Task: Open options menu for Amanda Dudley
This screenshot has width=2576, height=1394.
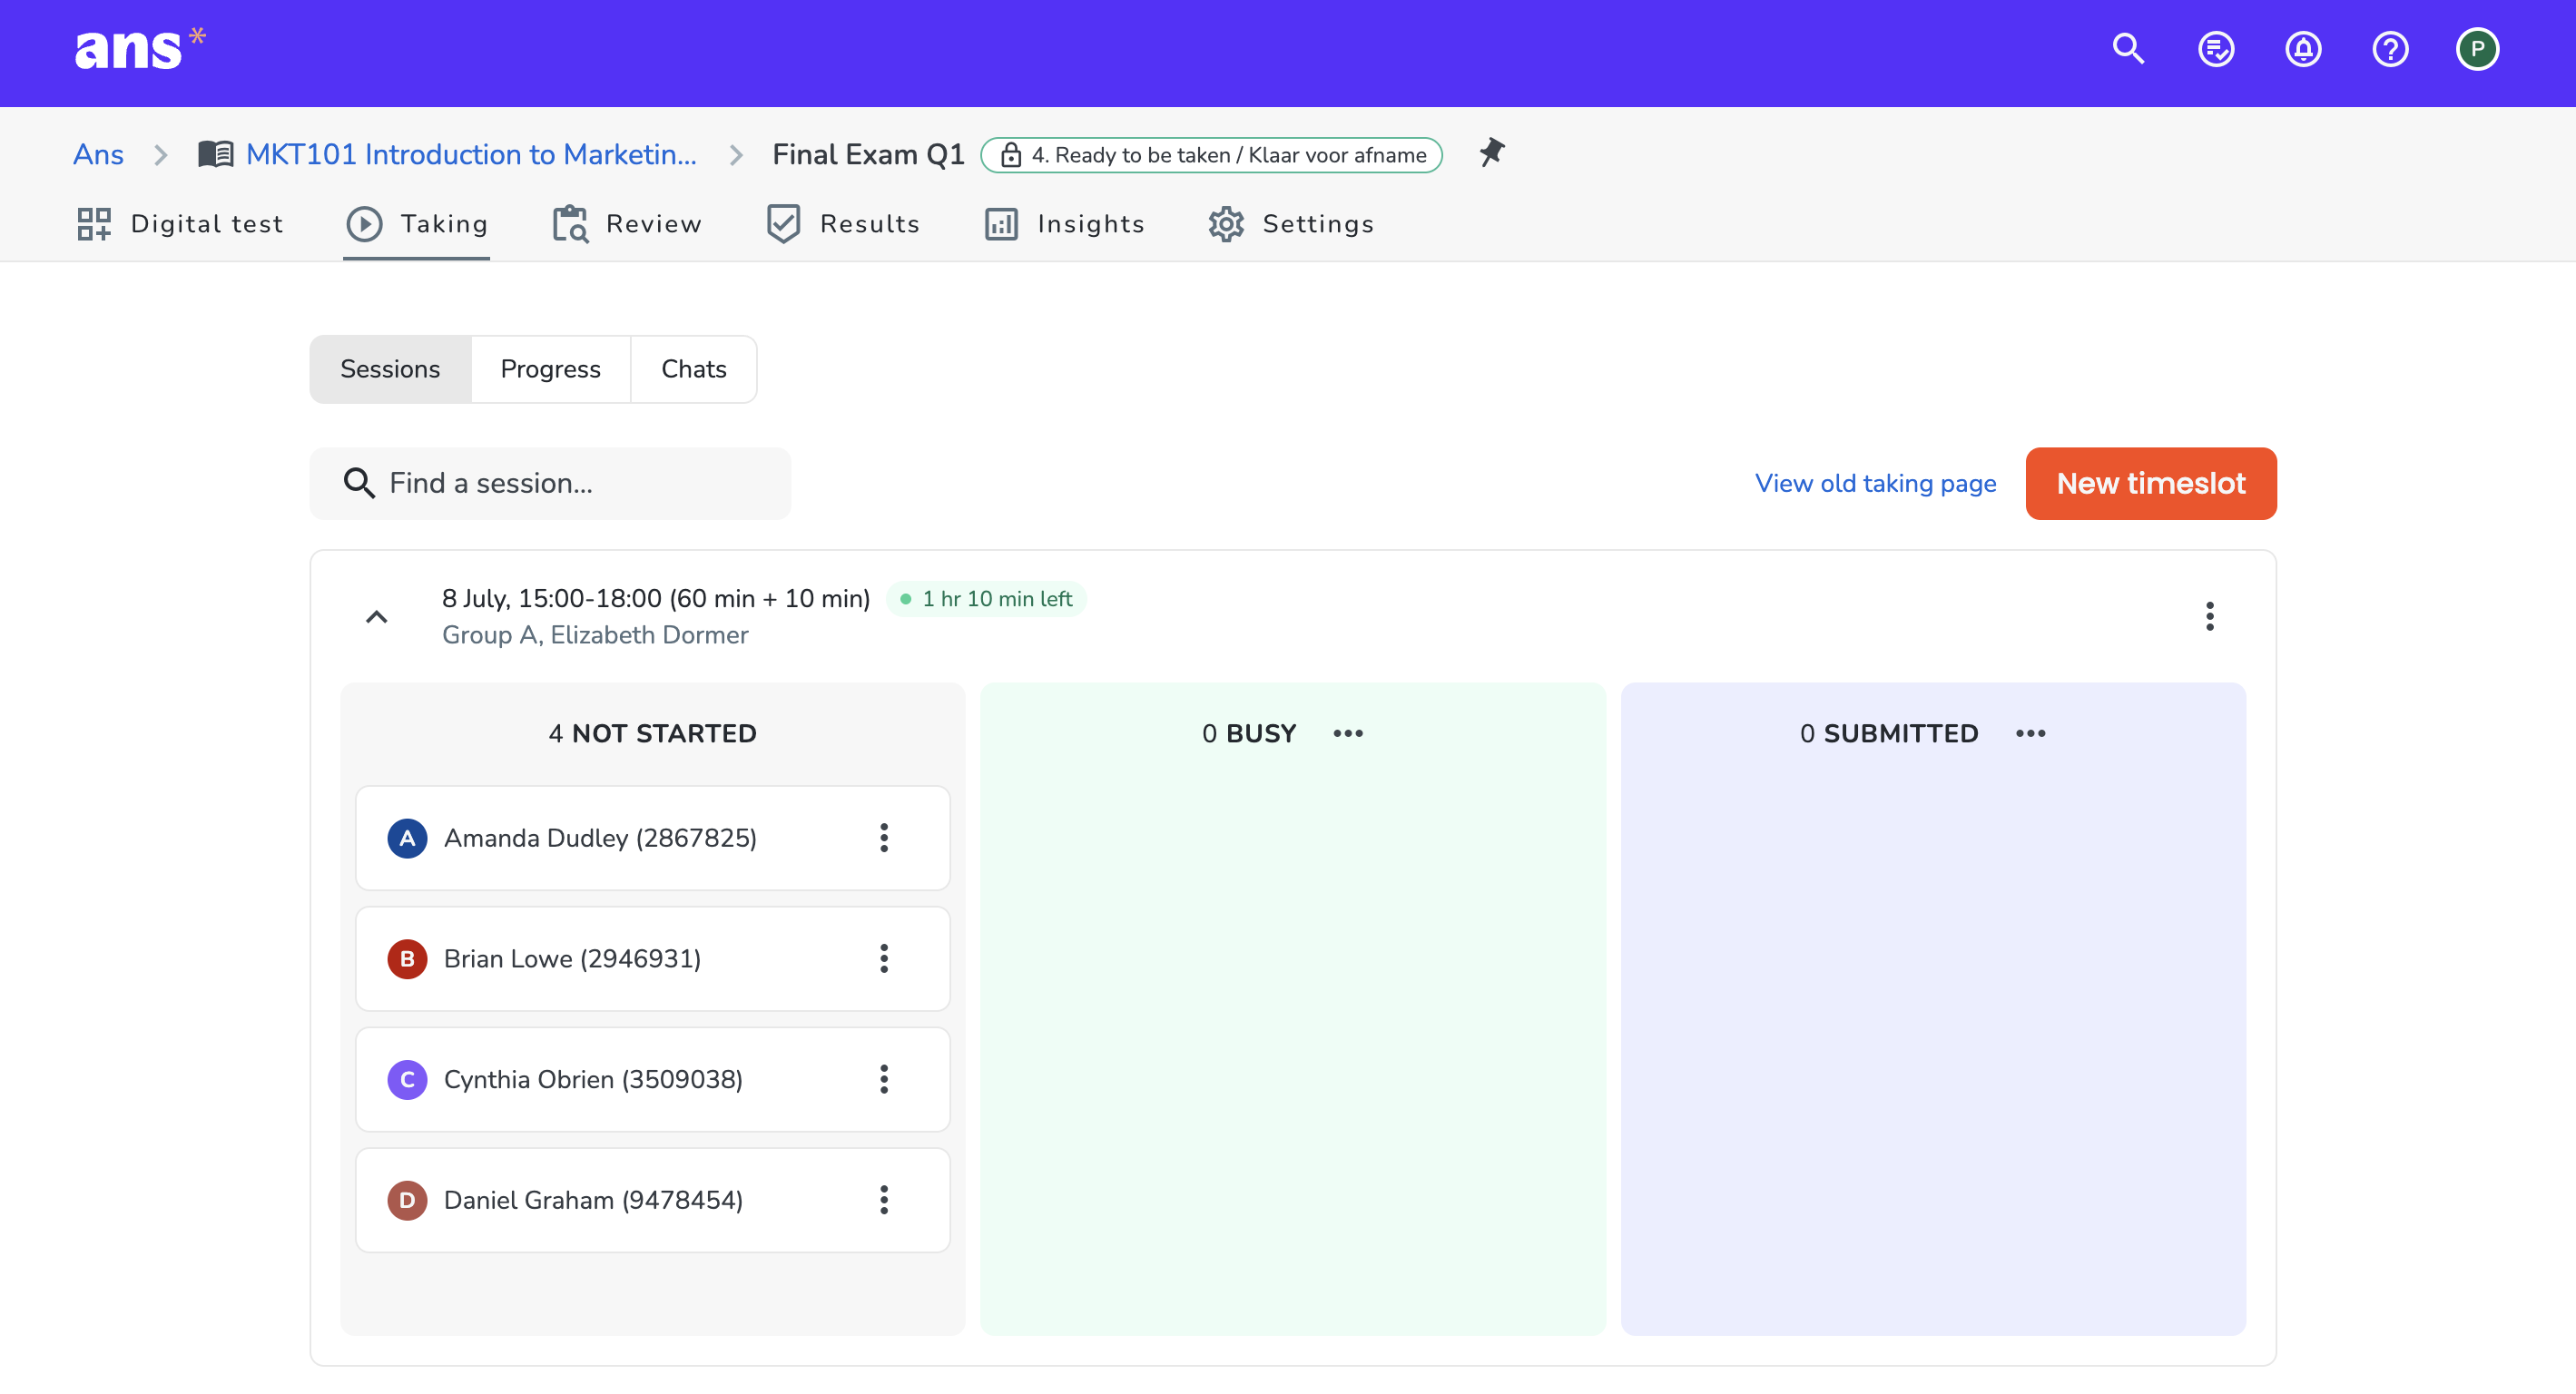Action: (884, 838)
